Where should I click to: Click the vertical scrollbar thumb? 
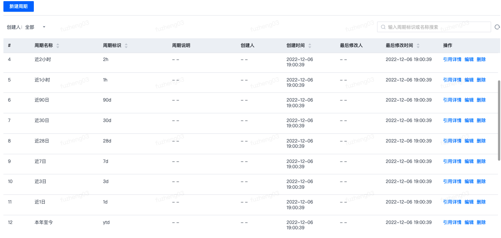[x=499, y=120]
